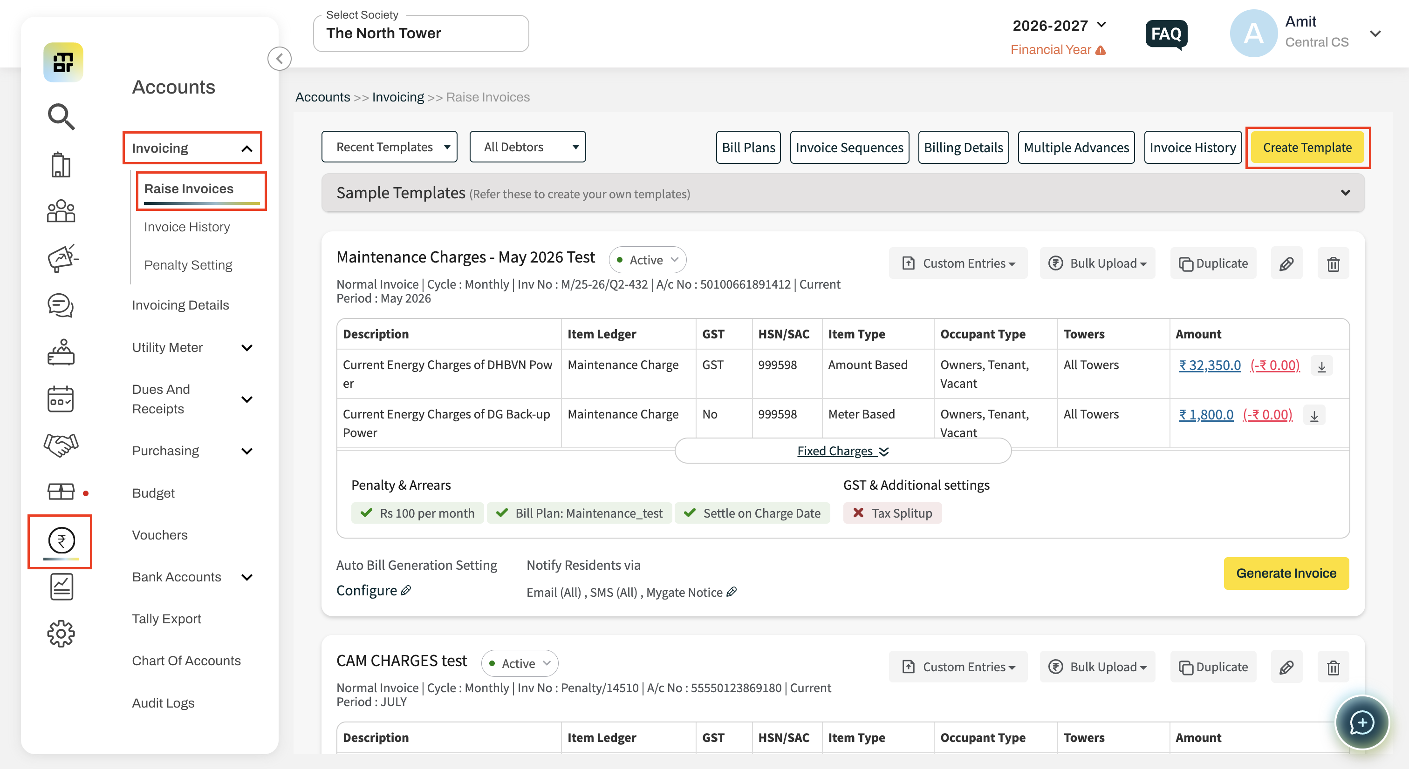Go to Invoicing Details
Image resolution: width=1409 pixels, height=769 pixels.
tap(180, 305)
